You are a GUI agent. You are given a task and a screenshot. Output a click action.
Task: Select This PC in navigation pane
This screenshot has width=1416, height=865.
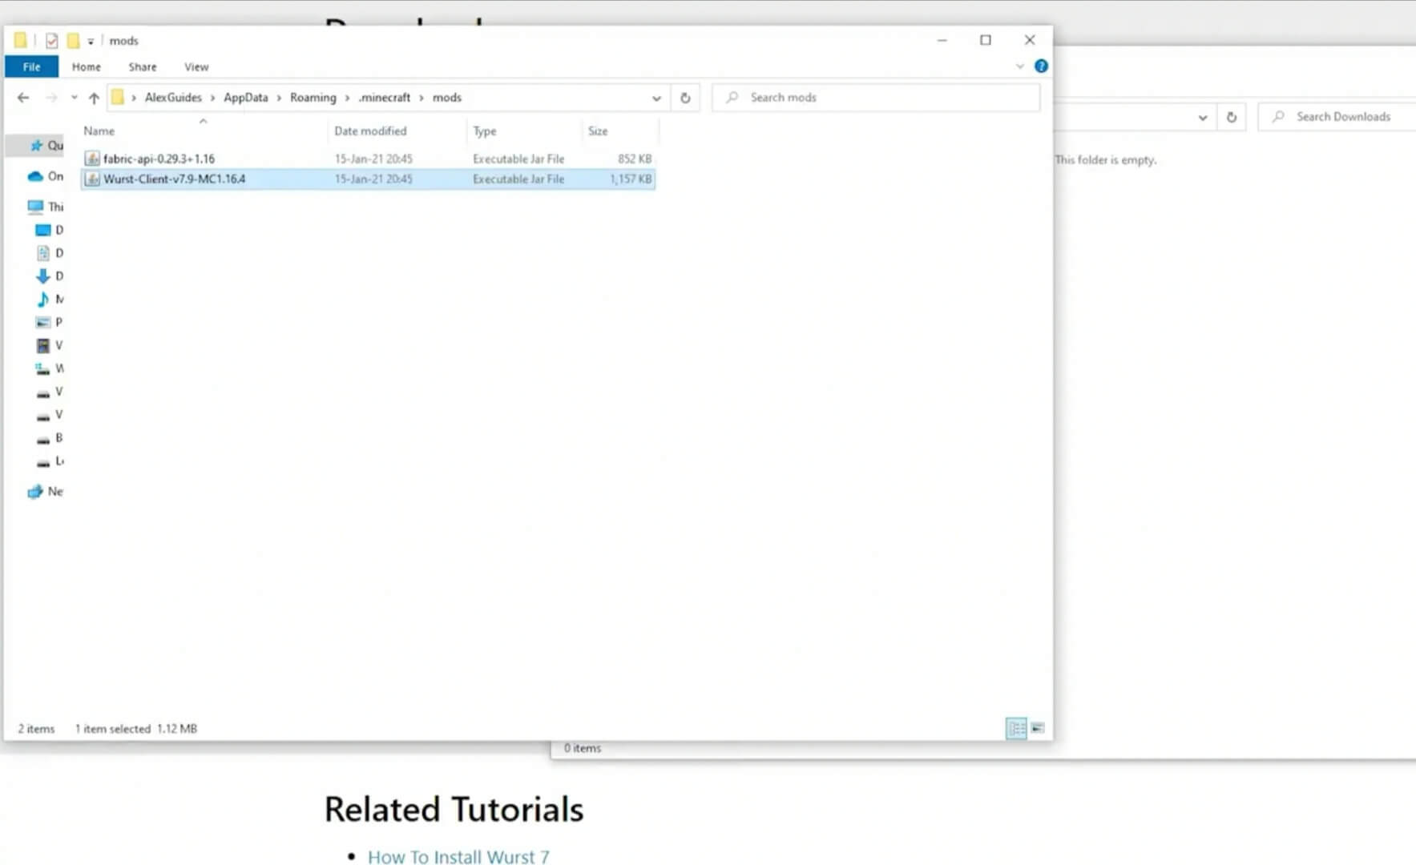45,207
